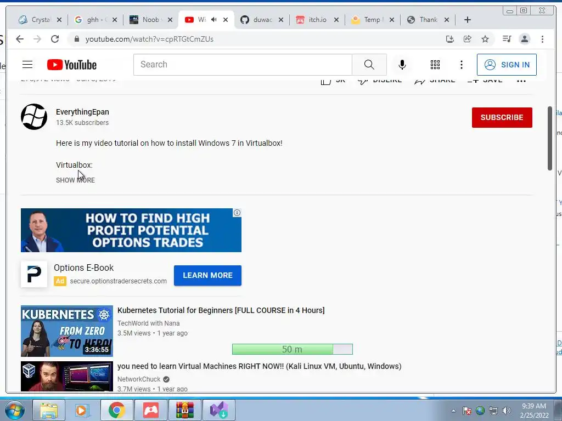Click the install/download page icon in address bar
Image resolution: width=562 pixels, height=421 pixels.
coord(450,39)
